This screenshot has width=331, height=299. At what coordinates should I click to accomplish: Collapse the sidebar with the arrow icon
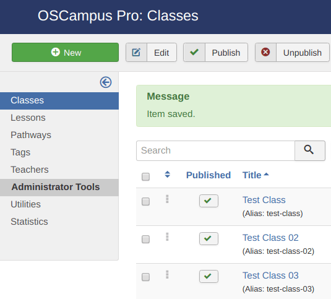106,82
